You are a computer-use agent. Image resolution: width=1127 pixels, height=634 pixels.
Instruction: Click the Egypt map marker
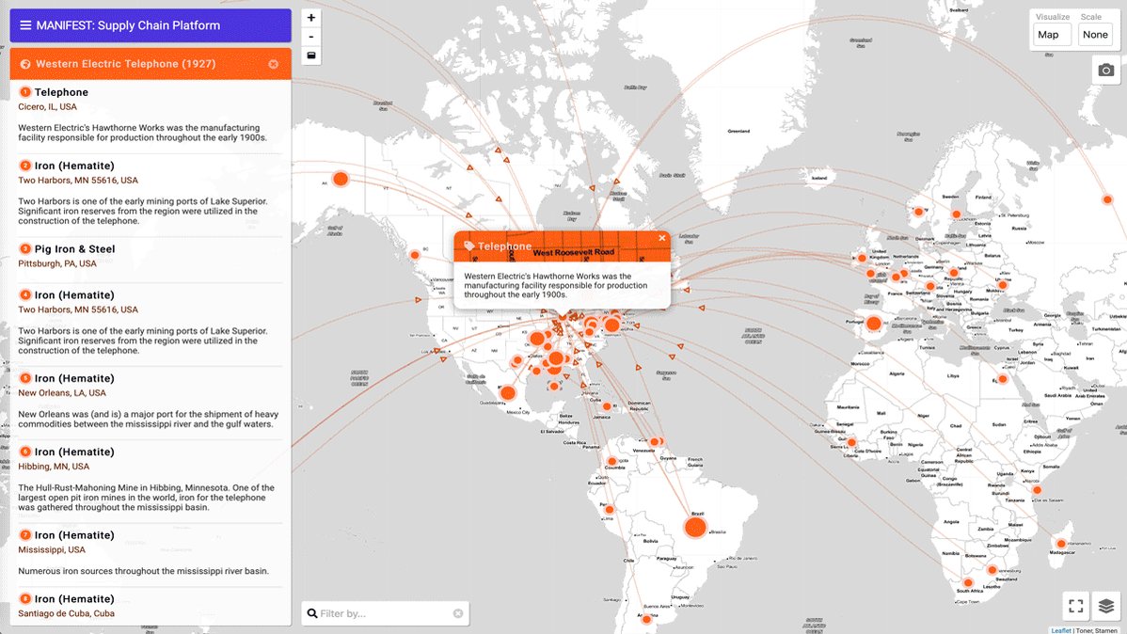point(1003,379)
